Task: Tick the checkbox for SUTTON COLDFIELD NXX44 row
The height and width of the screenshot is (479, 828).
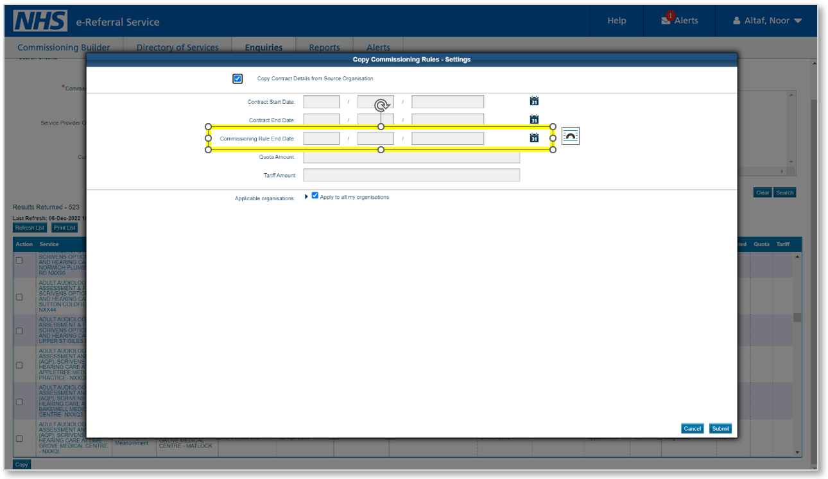Action: pos(19,297)
